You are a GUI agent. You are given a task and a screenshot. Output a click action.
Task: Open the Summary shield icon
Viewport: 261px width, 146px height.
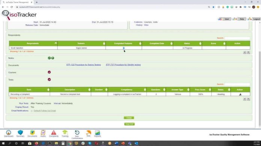click(20, 134)
